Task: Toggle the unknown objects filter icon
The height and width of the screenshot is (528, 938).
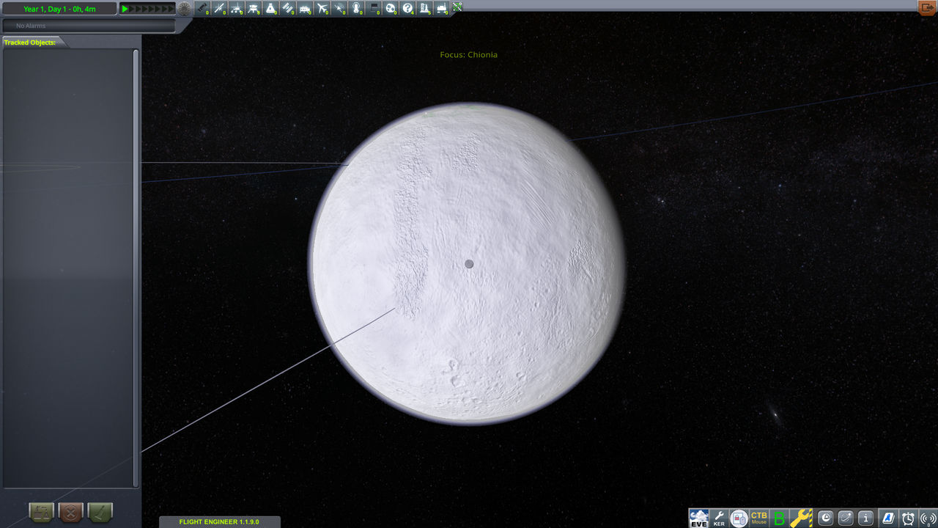Action: pos(408,8)
